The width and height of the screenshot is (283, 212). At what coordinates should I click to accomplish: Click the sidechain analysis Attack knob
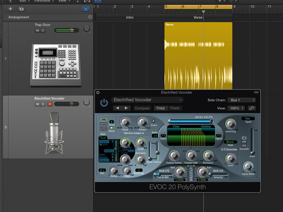tap(125, 122)
